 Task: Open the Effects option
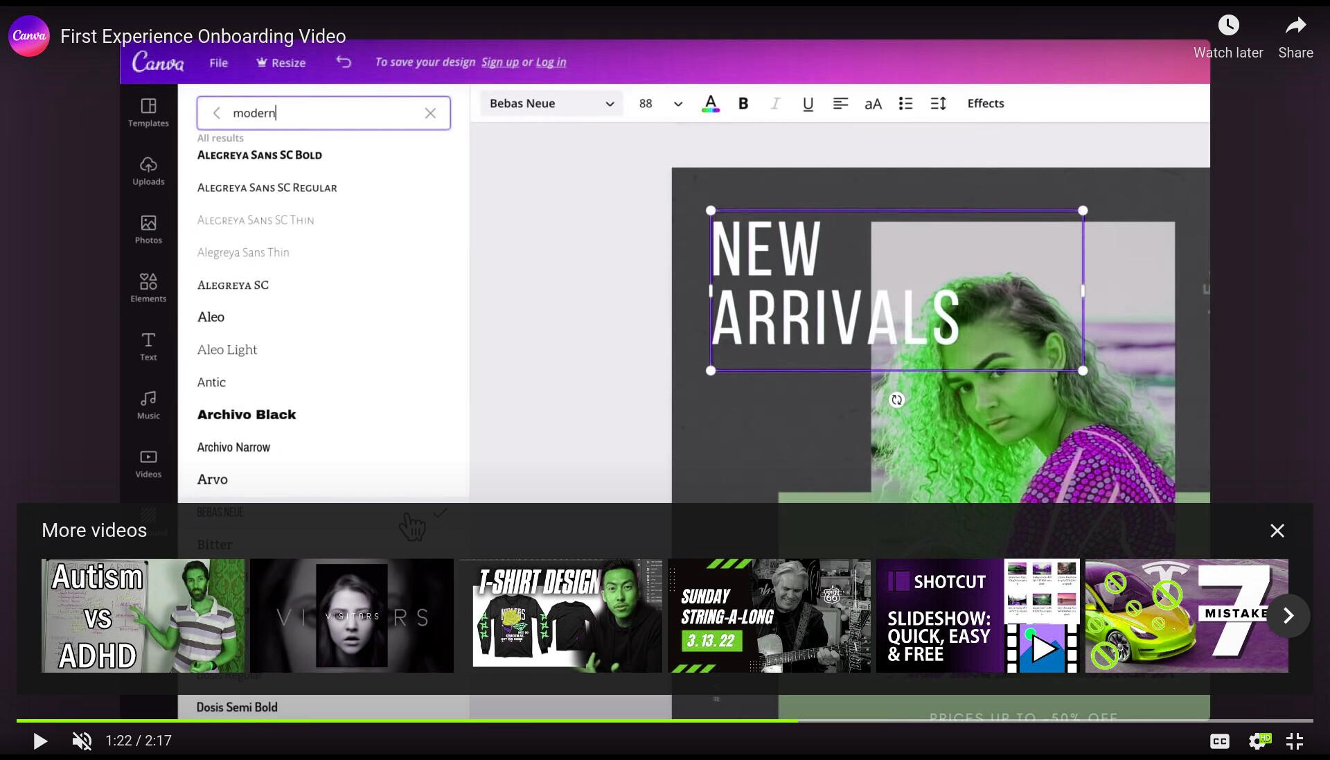[986, 104]
